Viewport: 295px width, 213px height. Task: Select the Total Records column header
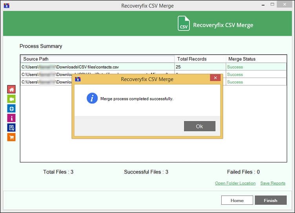click(x=200, y=59)
